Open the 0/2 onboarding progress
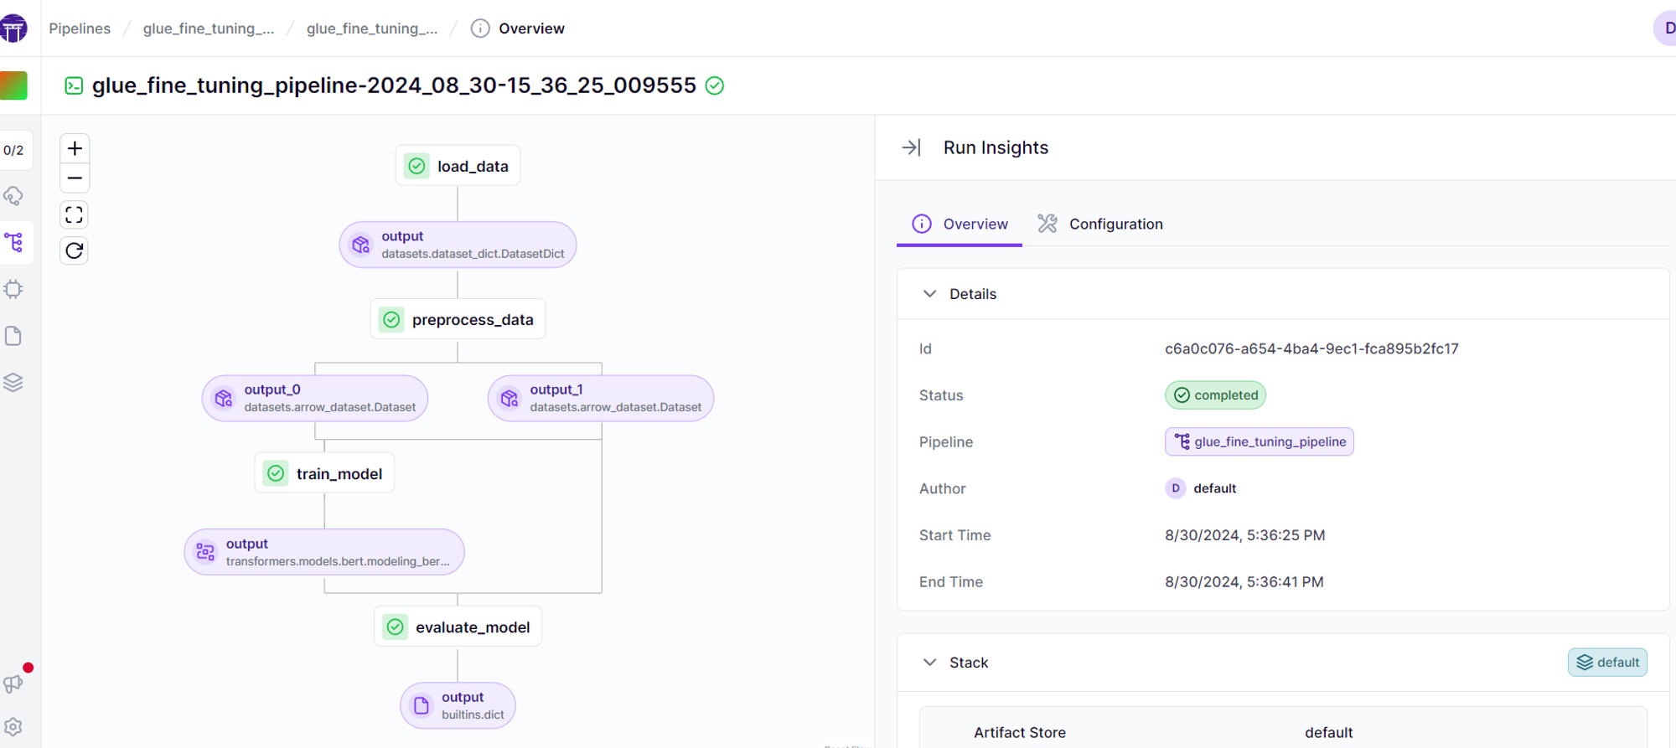This screenshot has width=1676, height=748. [13, 151]
